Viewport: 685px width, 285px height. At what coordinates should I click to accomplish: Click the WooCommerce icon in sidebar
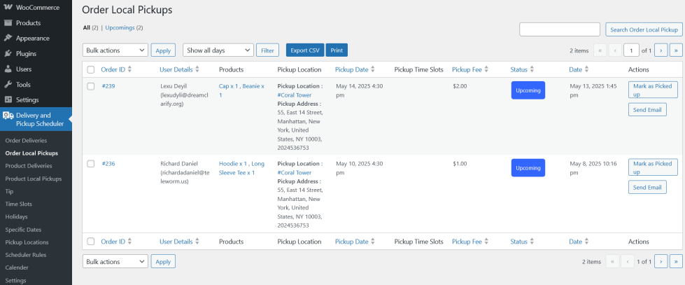pyautogui.click(x=8, y=7)
